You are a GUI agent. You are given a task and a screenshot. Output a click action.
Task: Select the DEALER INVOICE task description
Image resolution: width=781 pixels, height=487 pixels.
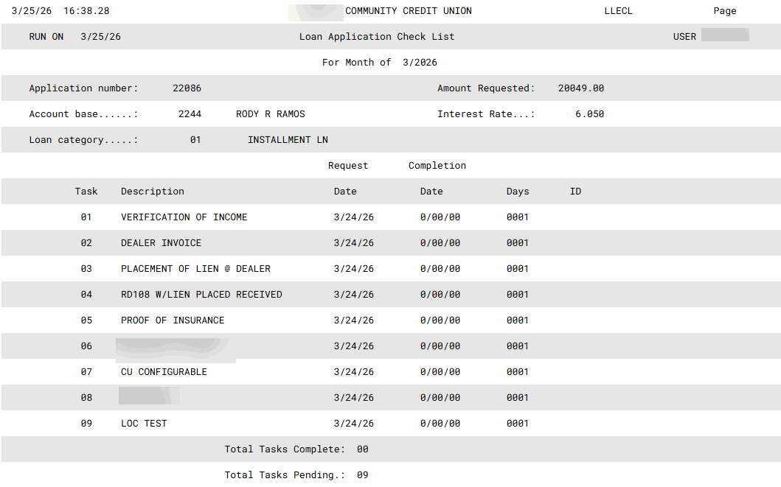tap(161, 243)
